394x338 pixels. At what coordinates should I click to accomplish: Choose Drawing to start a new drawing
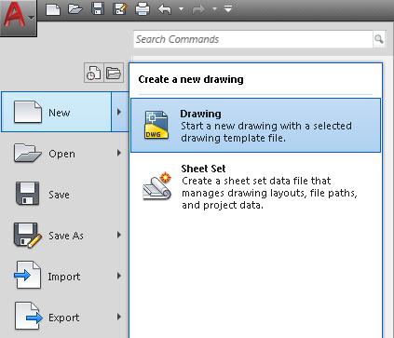tap(255, 126)
